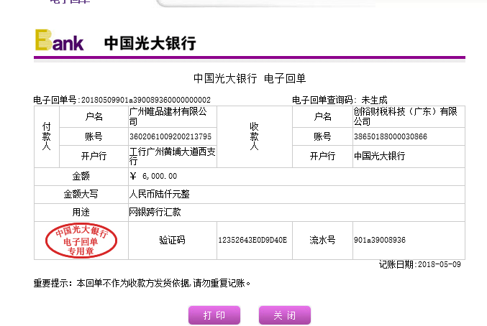Select payer account 3602061009200213795
Viewport: 487px width, 326px height.
click(170, 136)
